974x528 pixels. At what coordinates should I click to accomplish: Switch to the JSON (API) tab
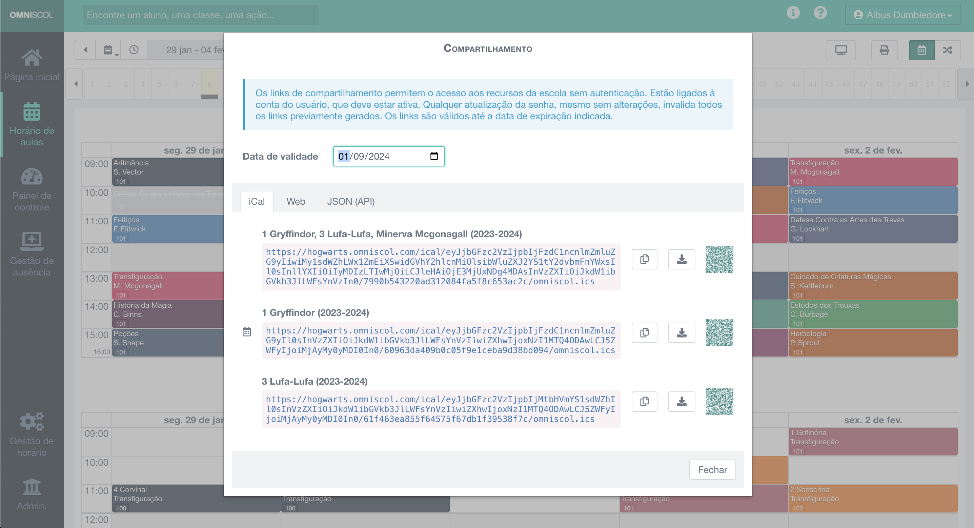[x=350, y=201]
